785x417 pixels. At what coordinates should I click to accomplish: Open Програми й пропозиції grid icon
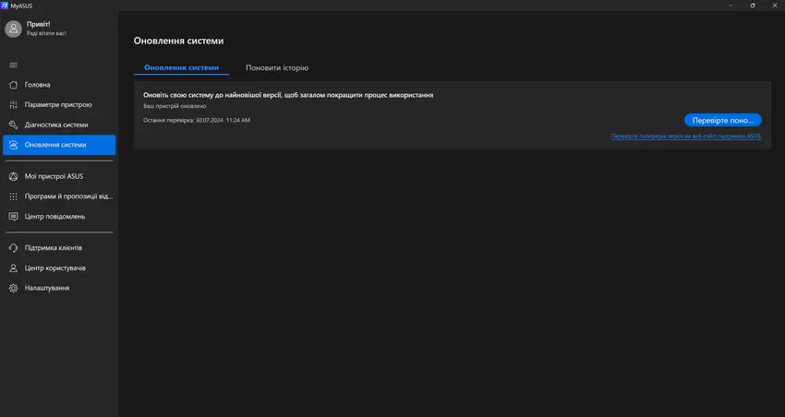tap(13, 196)
